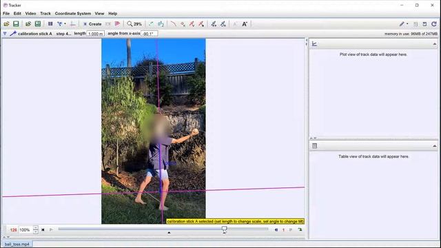Select the ball_toss.mp4 tab
Screen dimensions: 441x248
[17, 244]
